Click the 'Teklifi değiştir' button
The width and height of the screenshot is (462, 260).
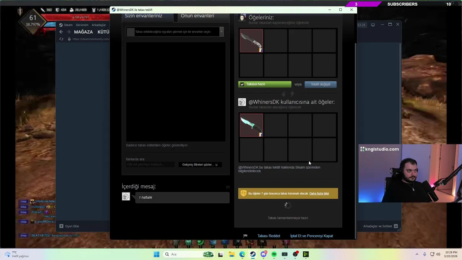click(321, 84)
